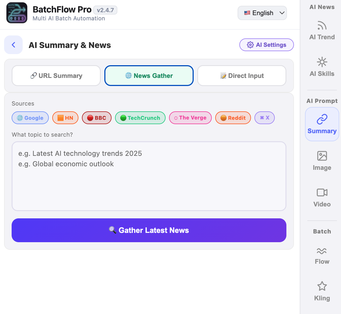Click the AI Prompt sidebar heading

(322, 101)
